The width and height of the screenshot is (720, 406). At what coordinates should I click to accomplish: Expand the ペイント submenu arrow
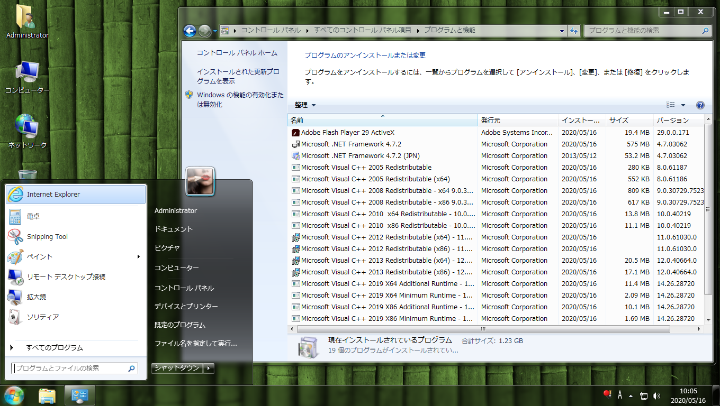point(139,257)
